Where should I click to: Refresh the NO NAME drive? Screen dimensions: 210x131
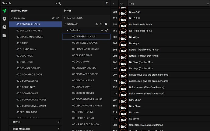click(x=101, y=24)
